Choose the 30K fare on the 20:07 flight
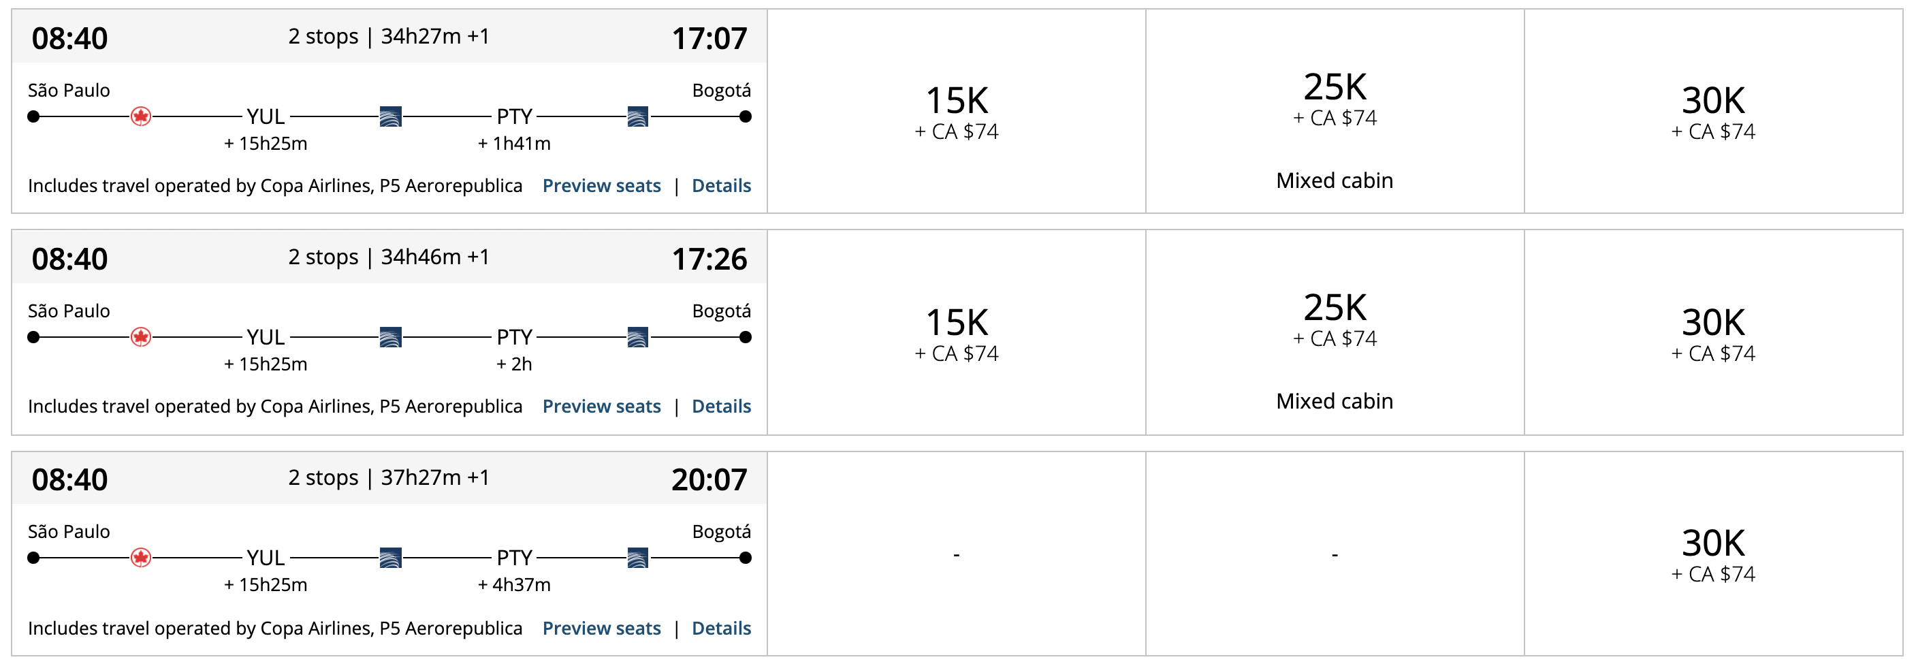The width and height of the screenshot is (1916, 666). point(1713,554)
